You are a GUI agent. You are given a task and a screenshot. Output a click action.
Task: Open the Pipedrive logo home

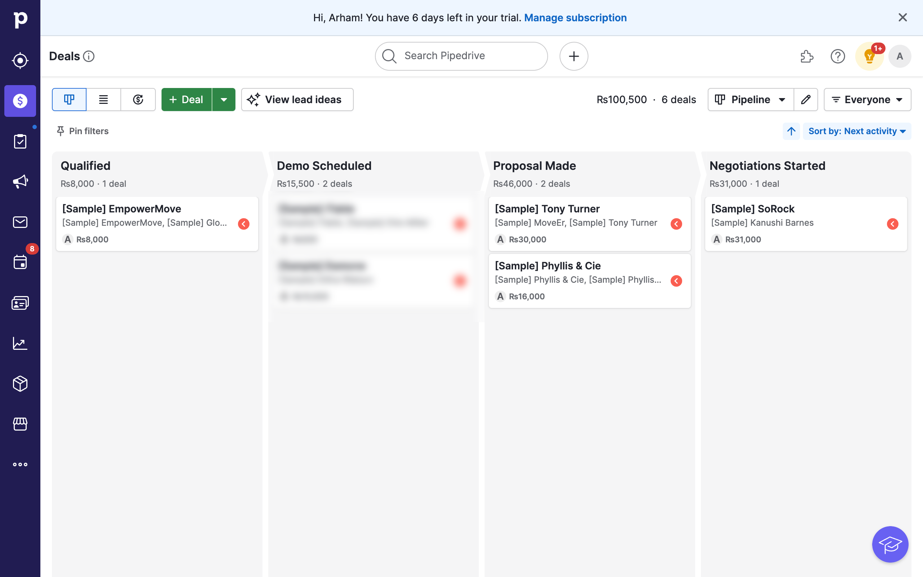(20, 19)
